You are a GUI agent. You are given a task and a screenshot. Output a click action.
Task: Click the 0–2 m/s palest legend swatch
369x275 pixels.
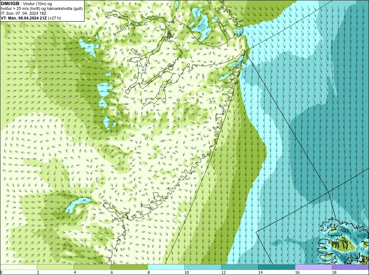click(18, 267)
